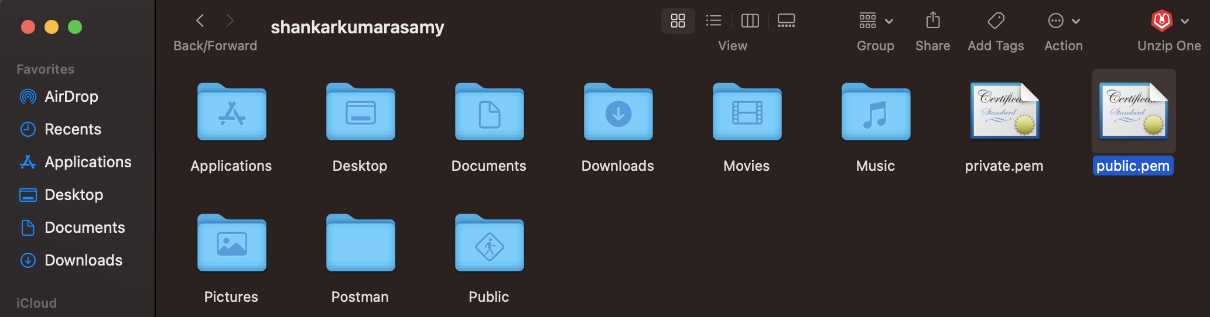This screenshot has width=1210, height=317.
Task: Switch to icon grid view
Action: 678,21
